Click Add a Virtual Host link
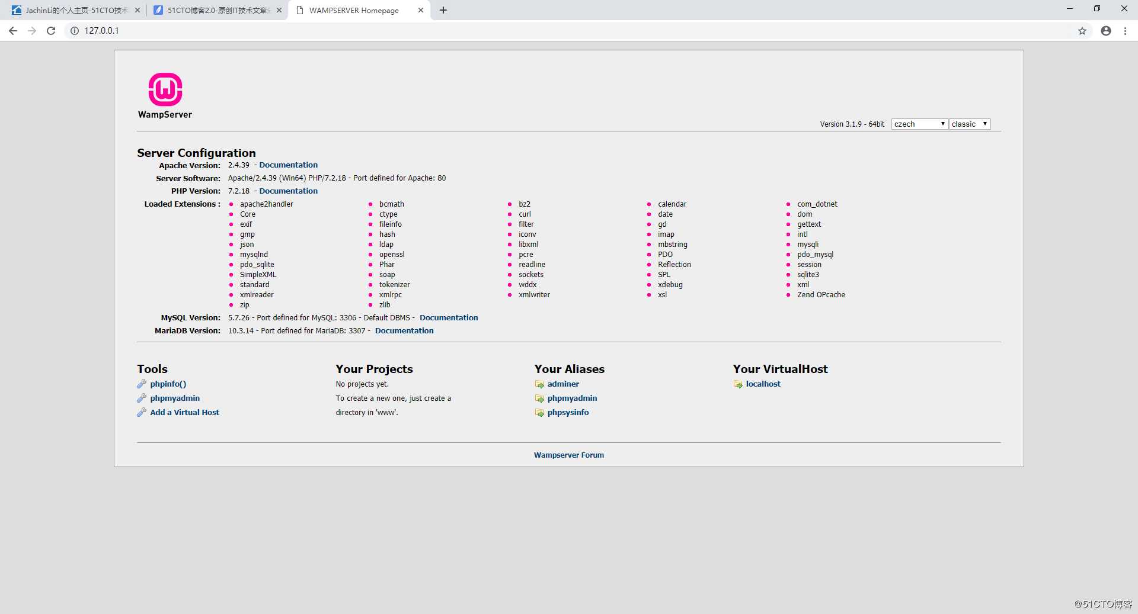The height and width of the screenshot is (614, 1138). tap(184, 413)
